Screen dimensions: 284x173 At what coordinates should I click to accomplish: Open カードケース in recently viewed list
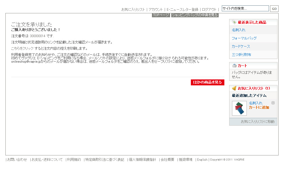241,47
